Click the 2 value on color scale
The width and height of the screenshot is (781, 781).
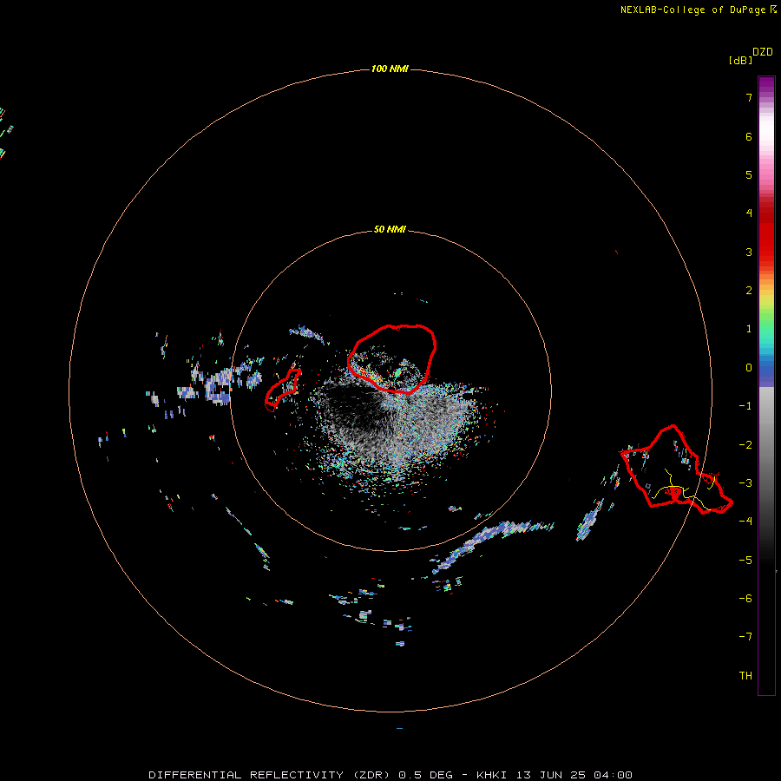pos(749,291)
